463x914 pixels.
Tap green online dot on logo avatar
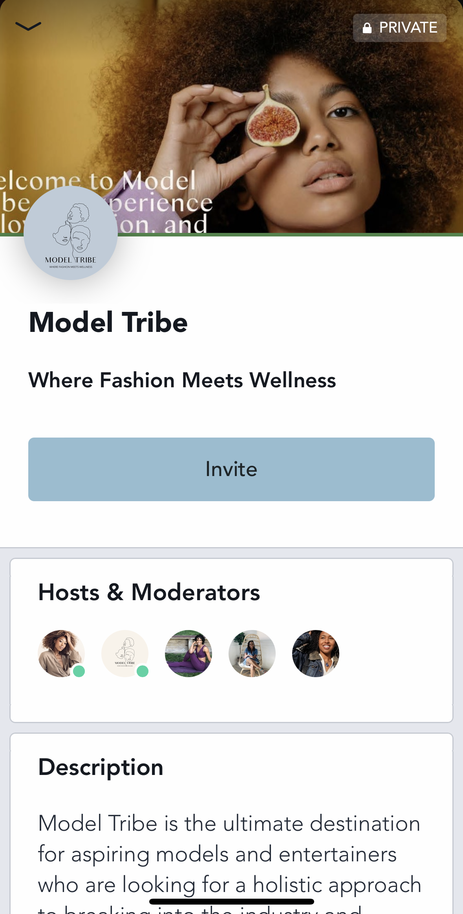click(x=143, y=671)
